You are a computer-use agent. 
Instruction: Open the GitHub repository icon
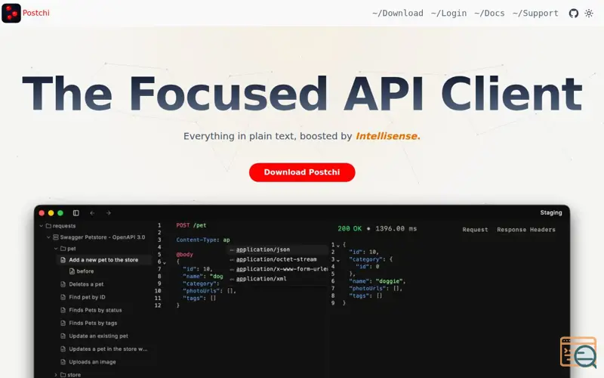pyautogui.click(x=574, y=14)
